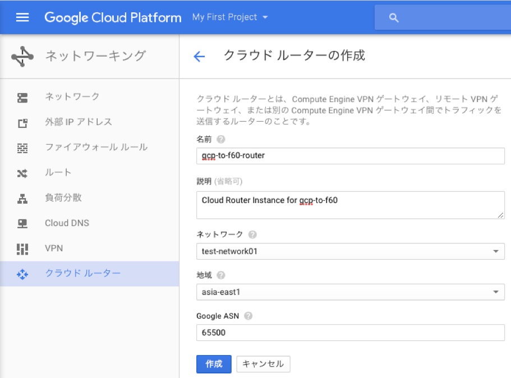This screenshot has height=378, width=511.
Task: Open the ネットワーク dropdown showing test-network01
Action: coord(350,251)
